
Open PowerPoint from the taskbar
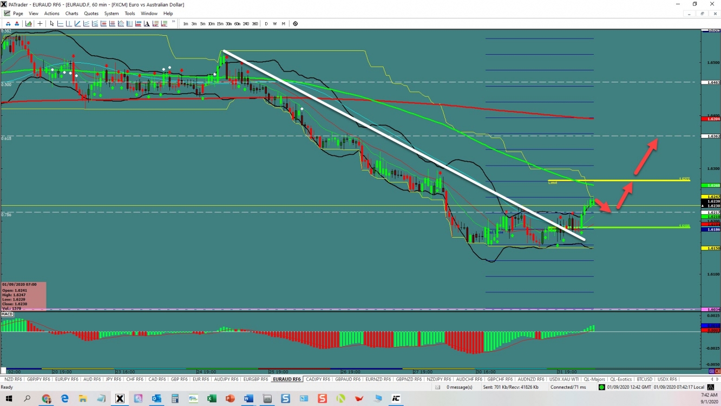[230, 399]
